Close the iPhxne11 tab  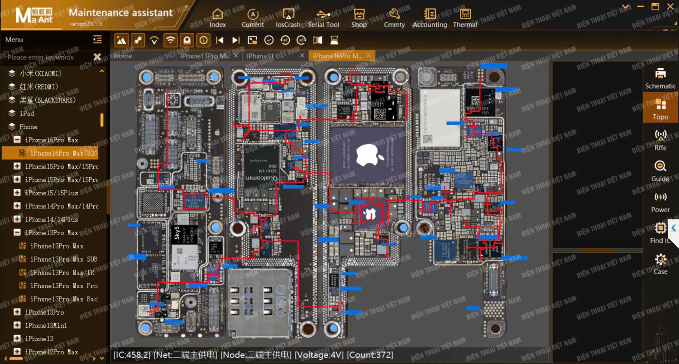pyautogui.click(x=302, y=56)
